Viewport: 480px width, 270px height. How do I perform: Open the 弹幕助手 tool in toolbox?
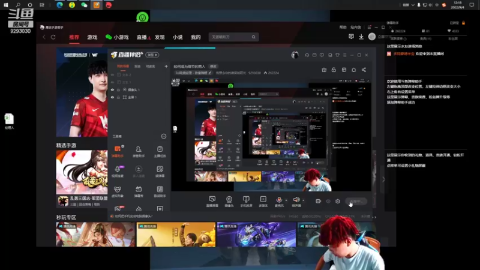118,152
